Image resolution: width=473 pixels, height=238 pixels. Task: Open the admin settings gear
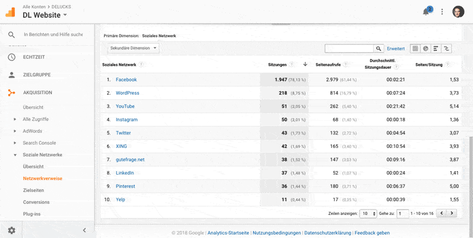coord(11,230)
